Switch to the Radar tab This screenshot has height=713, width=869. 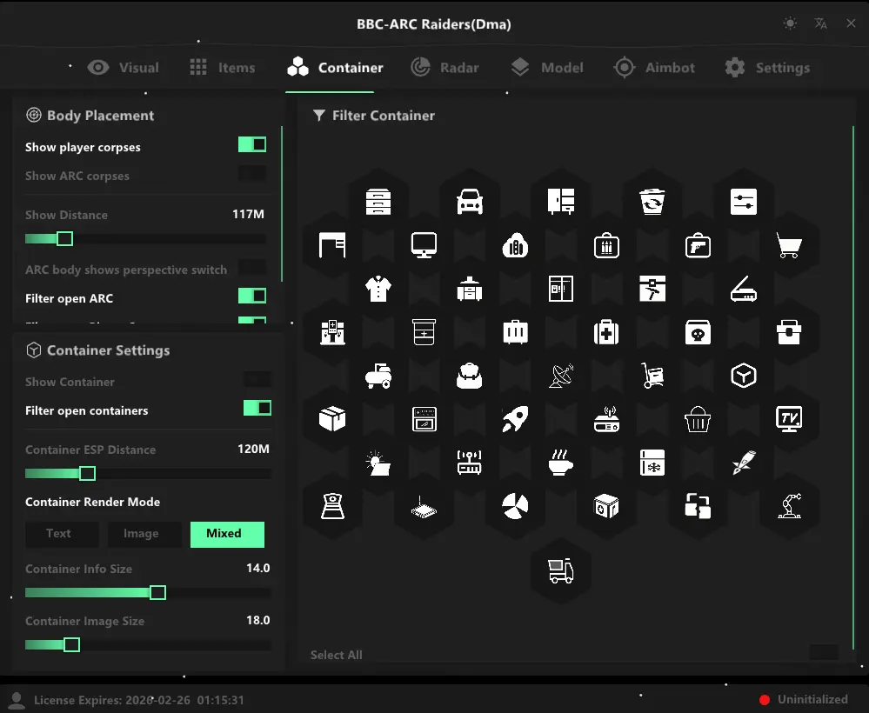[x=445, y=68]
